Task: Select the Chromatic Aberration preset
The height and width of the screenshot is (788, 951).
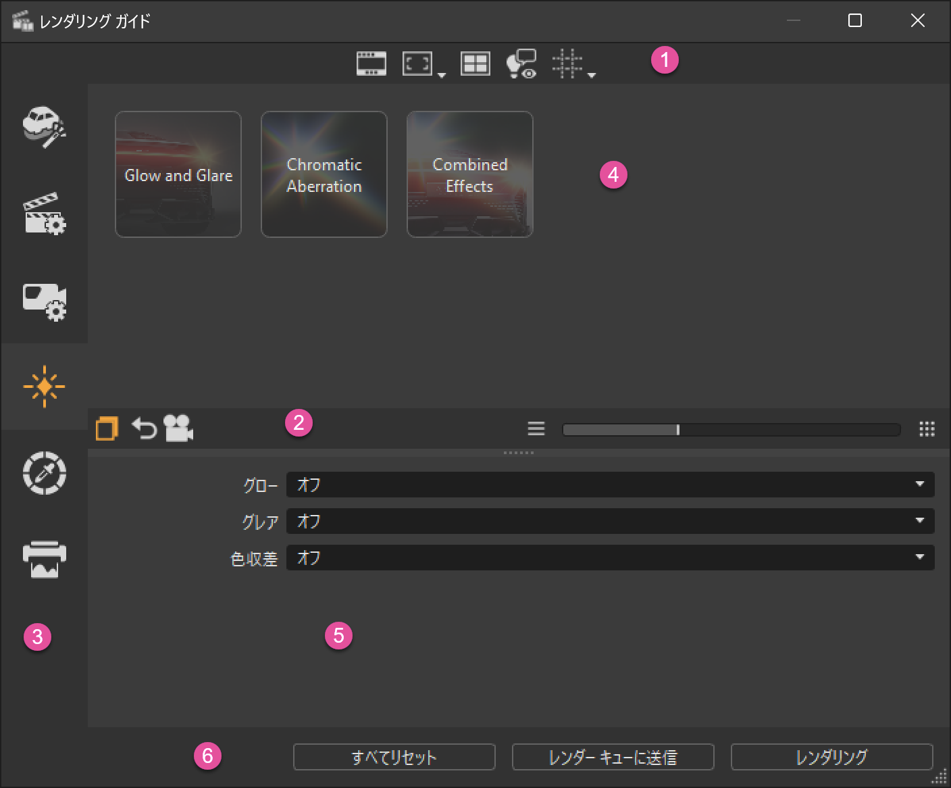Action: [x=324, y=174]
